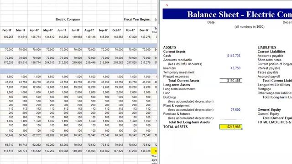Select the Plant & equipment label
Screen dimensions: 292x164
(177, 106)
